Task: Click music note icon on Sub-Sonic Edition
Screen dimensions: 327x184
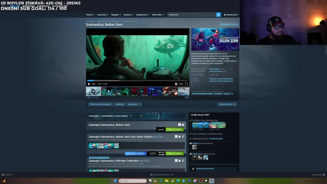Action: pos(183,137)
